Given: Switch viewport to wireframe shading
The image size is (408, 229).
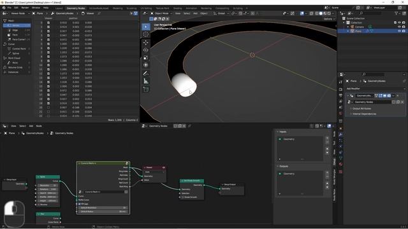Looking at the screenshot, I should pos(317,13).
